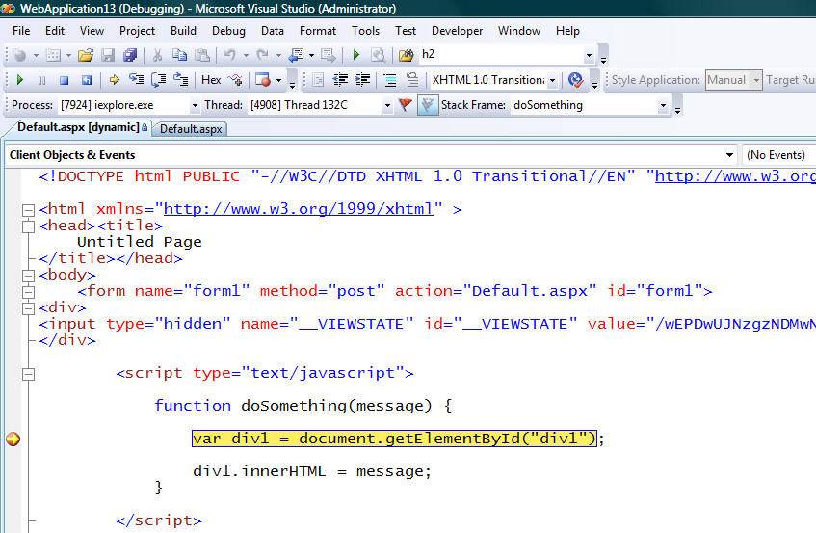Screen dimensions: 816x533
Task: Collapse the form tag outline node
Action: (28, 292)
